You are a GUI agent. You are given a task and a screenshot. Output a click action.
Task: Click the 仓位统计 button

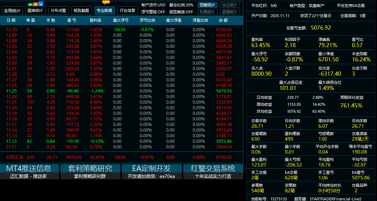(x=230, y=5)
